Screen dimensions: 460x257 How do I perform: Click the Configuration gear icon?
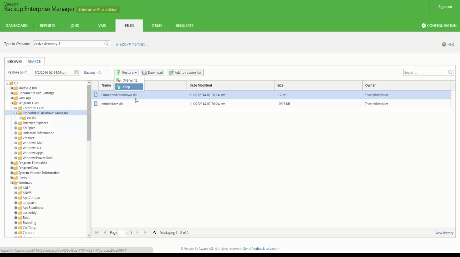click(x=424, y=26)
